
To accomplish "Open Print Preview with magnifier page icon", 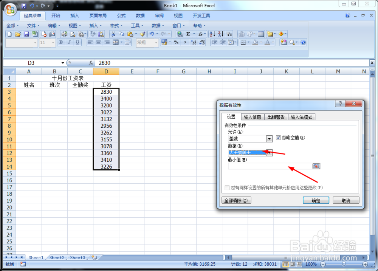I will pyautogui.click(x=73, y=34).
